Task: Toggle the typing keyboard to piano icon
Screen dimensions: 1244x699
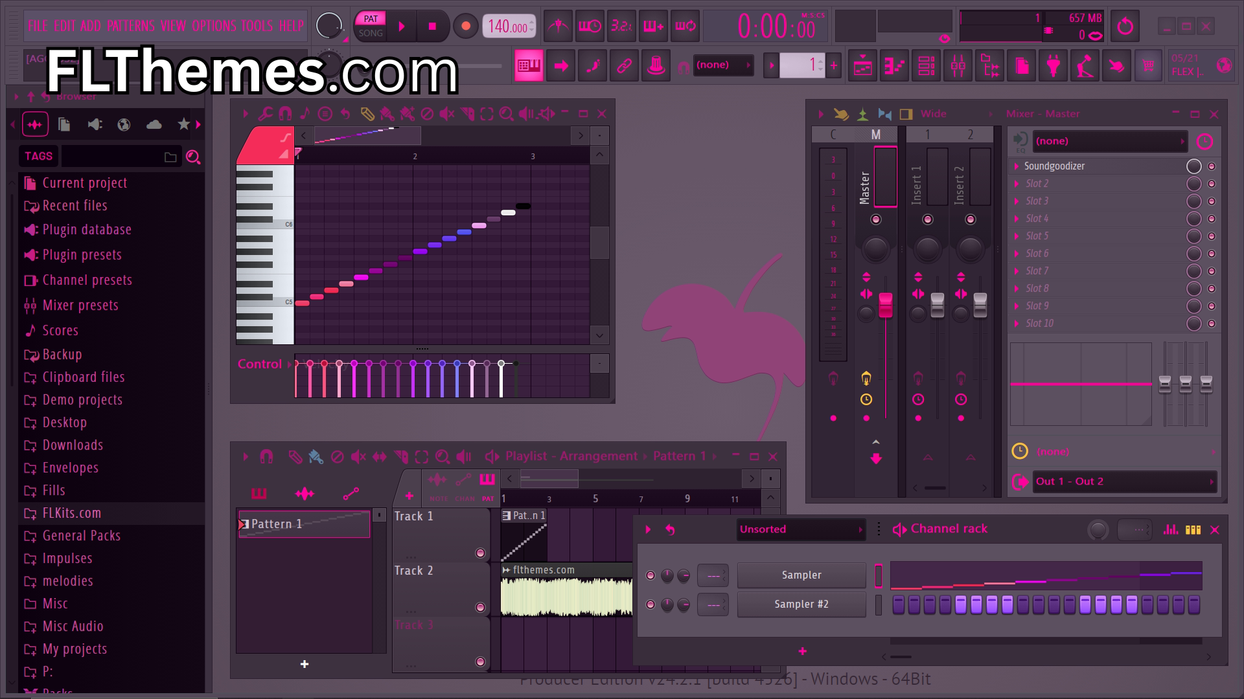Action: [529, 65]
